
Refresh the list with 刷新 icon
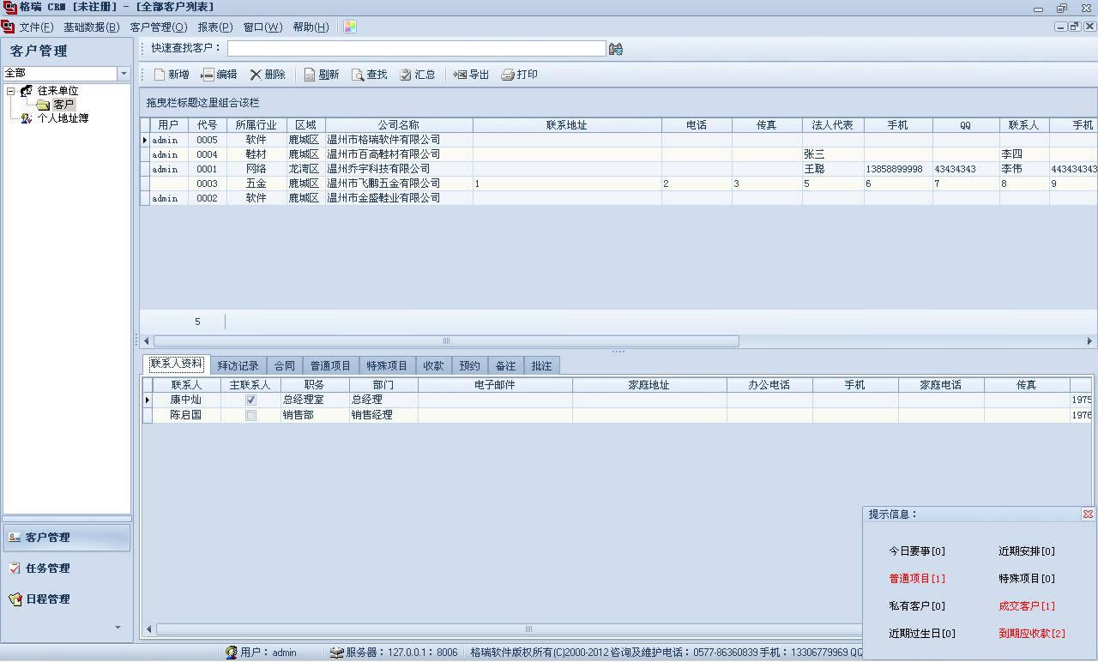[310, 75]
